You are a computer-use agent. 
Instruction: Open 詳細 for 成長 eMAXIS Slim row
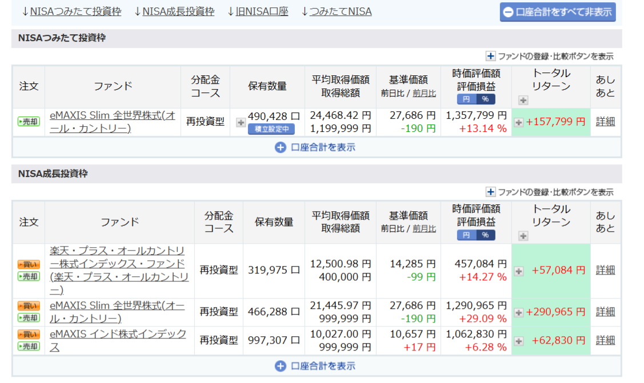click(605, 312)
